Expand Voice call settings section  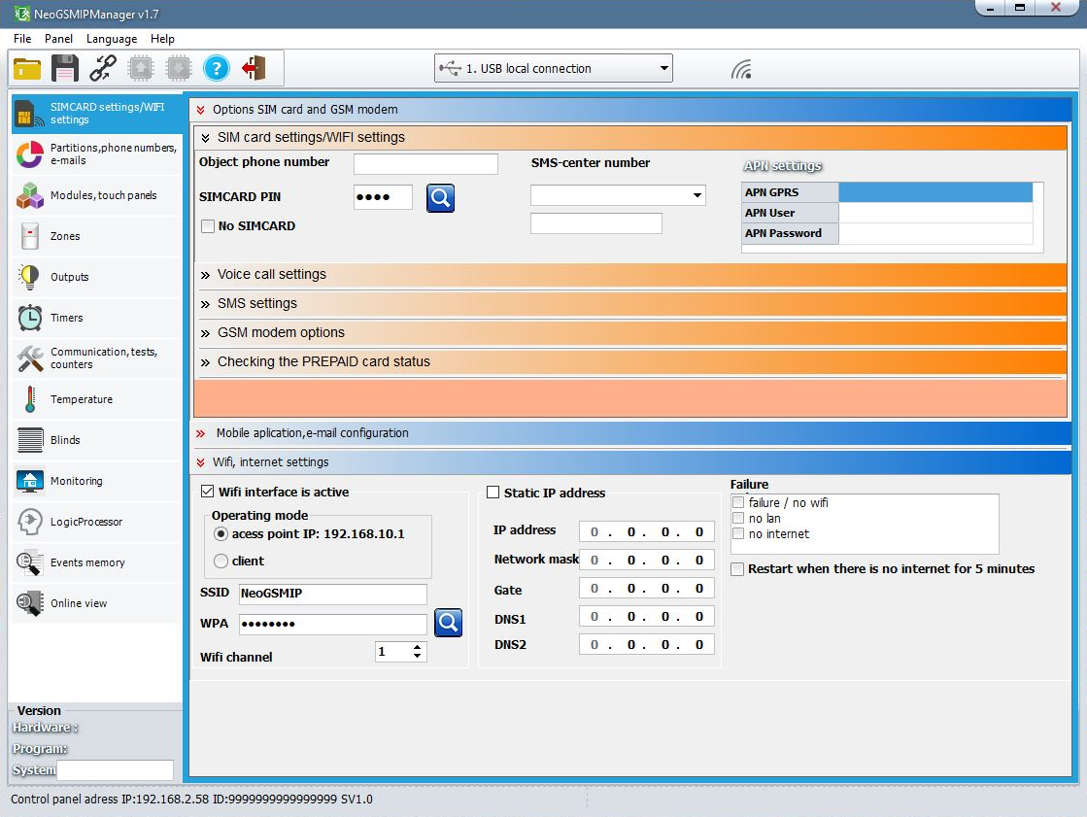271,275
